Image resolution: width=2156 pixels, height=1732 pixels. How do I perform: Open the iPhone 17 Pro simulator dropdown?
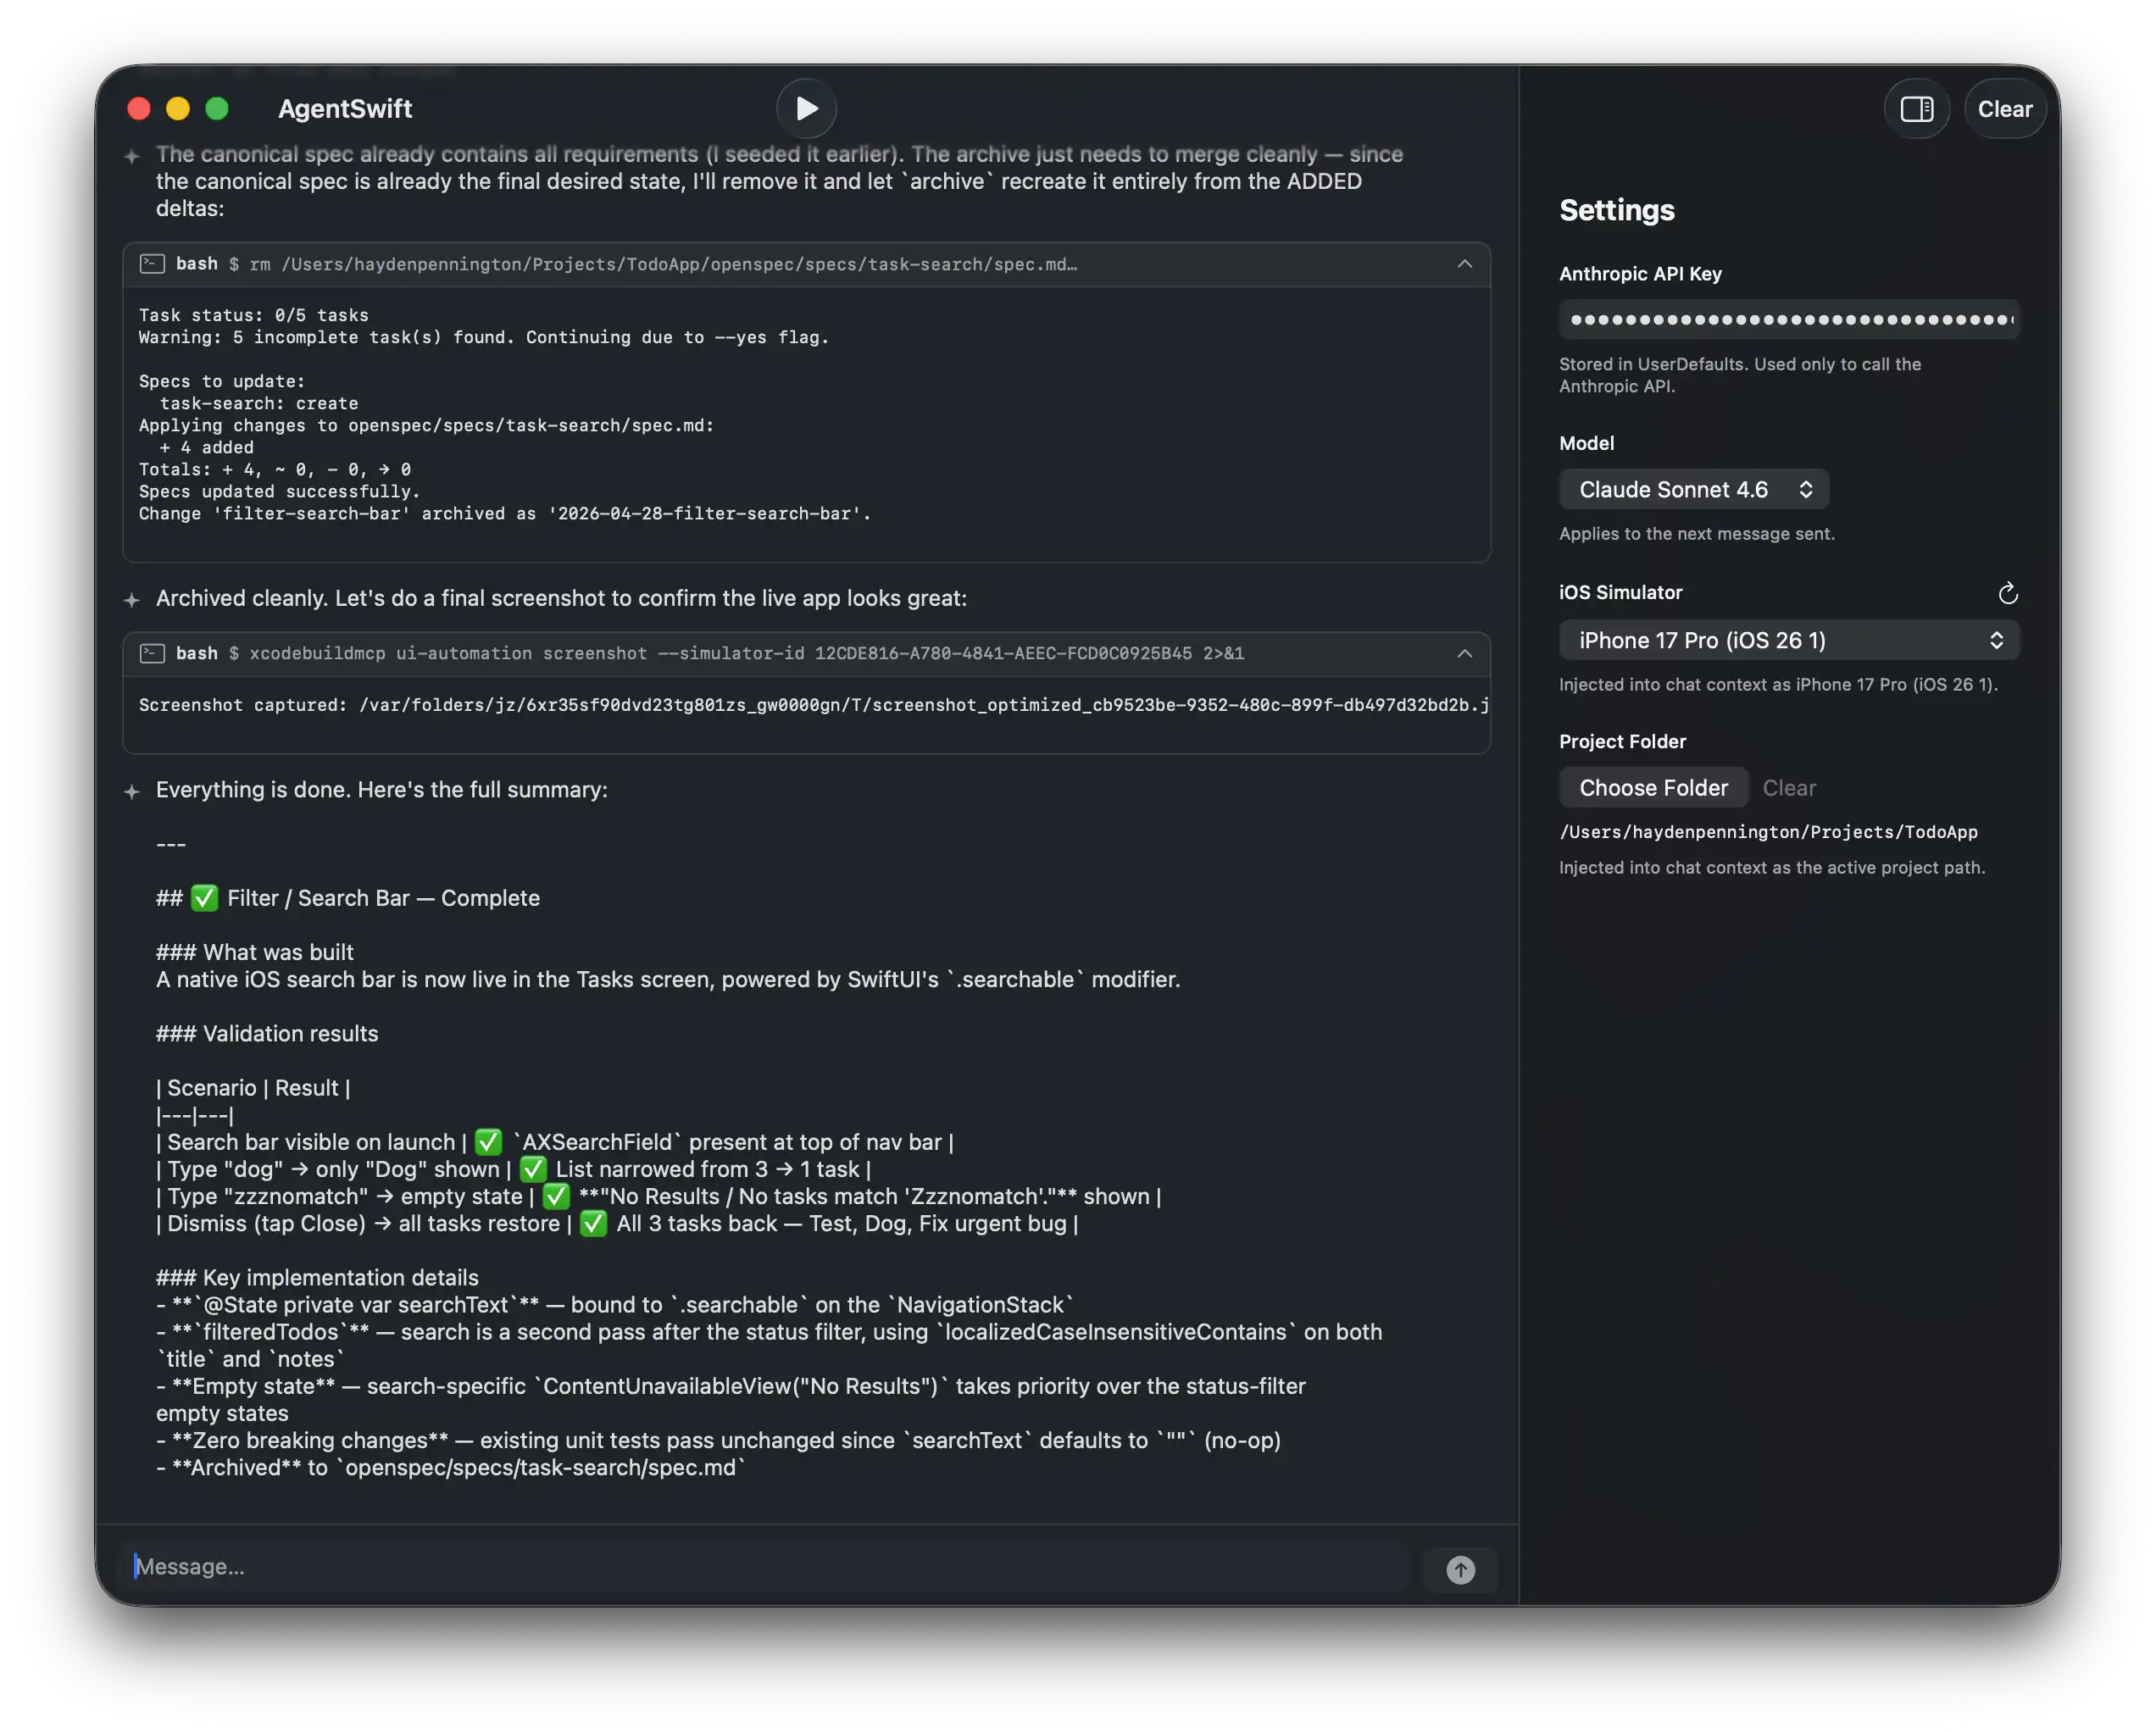[x=1788, y=640]
